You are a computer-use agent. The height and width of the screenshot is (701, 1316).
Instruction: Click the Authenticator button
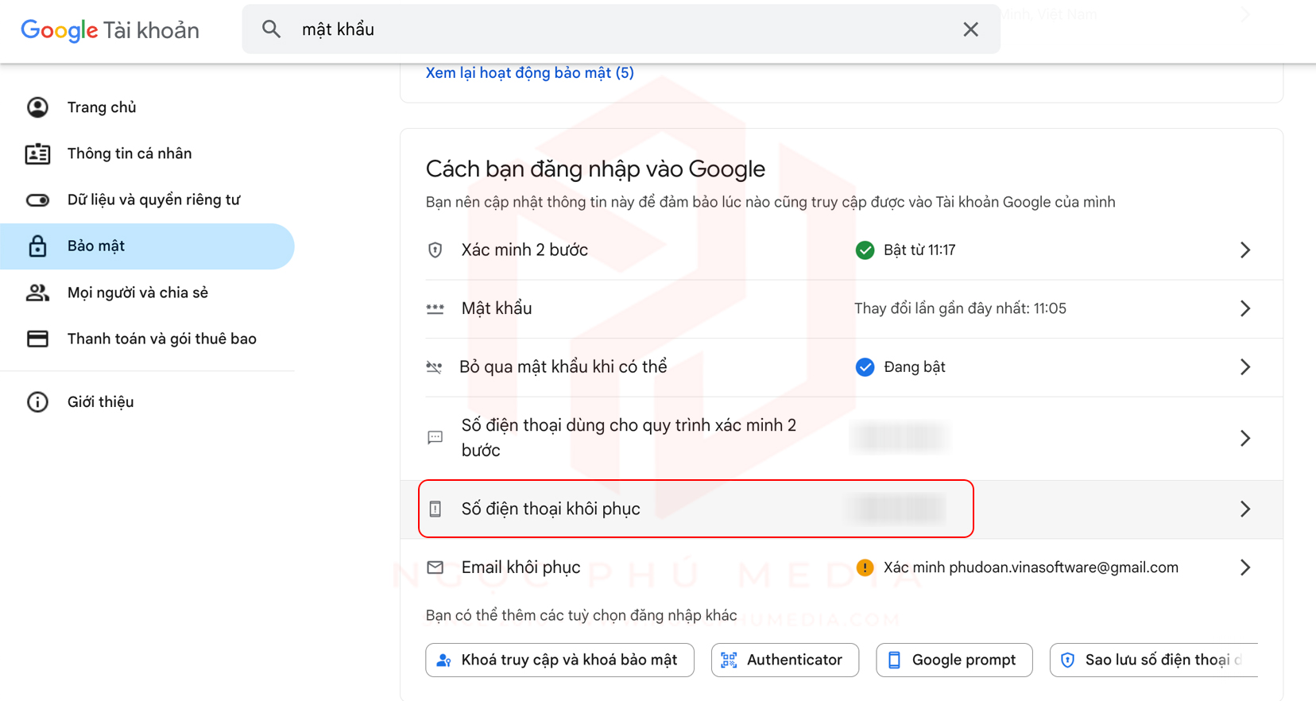(x=785, y=660)
